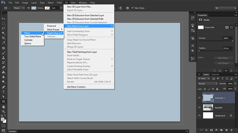The width and height of the screenshot is (238, 133).
Task: Switch to the Channels tab
Action: point(215,75)
